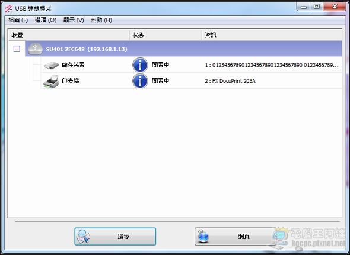
Task: Click the storage info text starting with 1 :
Action: pos(272,65)
